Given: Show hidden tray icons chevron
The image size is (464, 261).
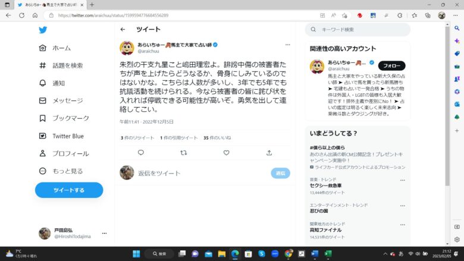Looking at the screenshot, I should [385, 254].
